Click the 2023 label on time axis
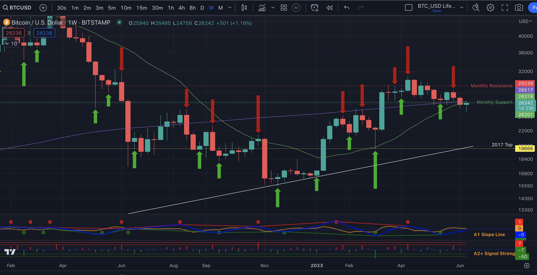The image size is (537, 275). point(317,266)
